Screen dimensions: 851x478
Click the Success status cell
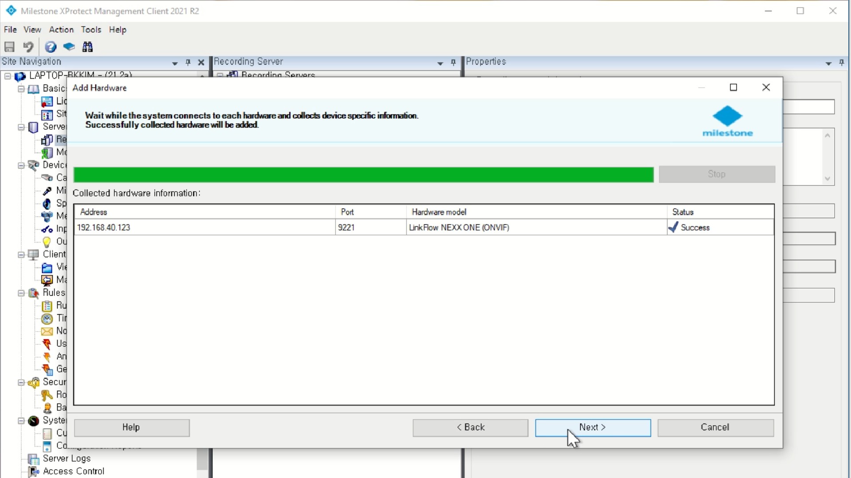[x=721, y=227]
